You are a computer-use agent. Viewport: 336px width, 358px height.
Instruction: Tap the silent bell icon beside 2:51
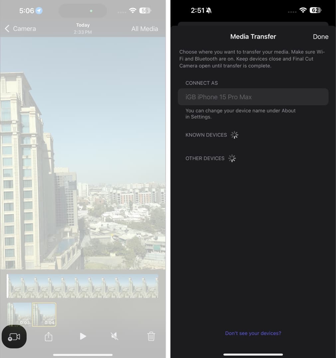tap(209, 11)
